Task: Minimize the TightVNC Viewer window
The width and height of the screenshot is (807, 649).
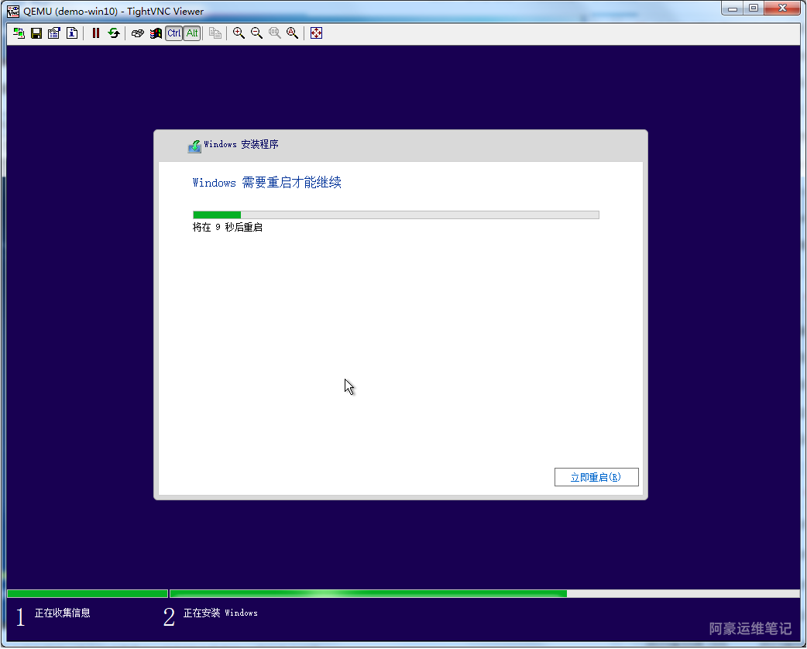Action: pos(733,9)
